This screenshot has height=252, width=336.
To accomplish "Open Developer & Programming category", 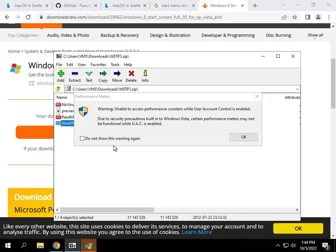I will pos(228,35).
